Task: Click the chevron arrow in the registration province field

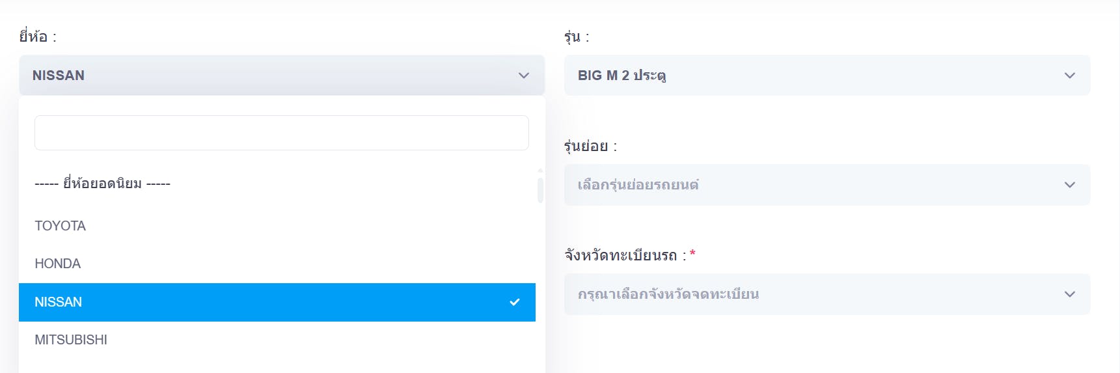Action: coord(1069,294)
